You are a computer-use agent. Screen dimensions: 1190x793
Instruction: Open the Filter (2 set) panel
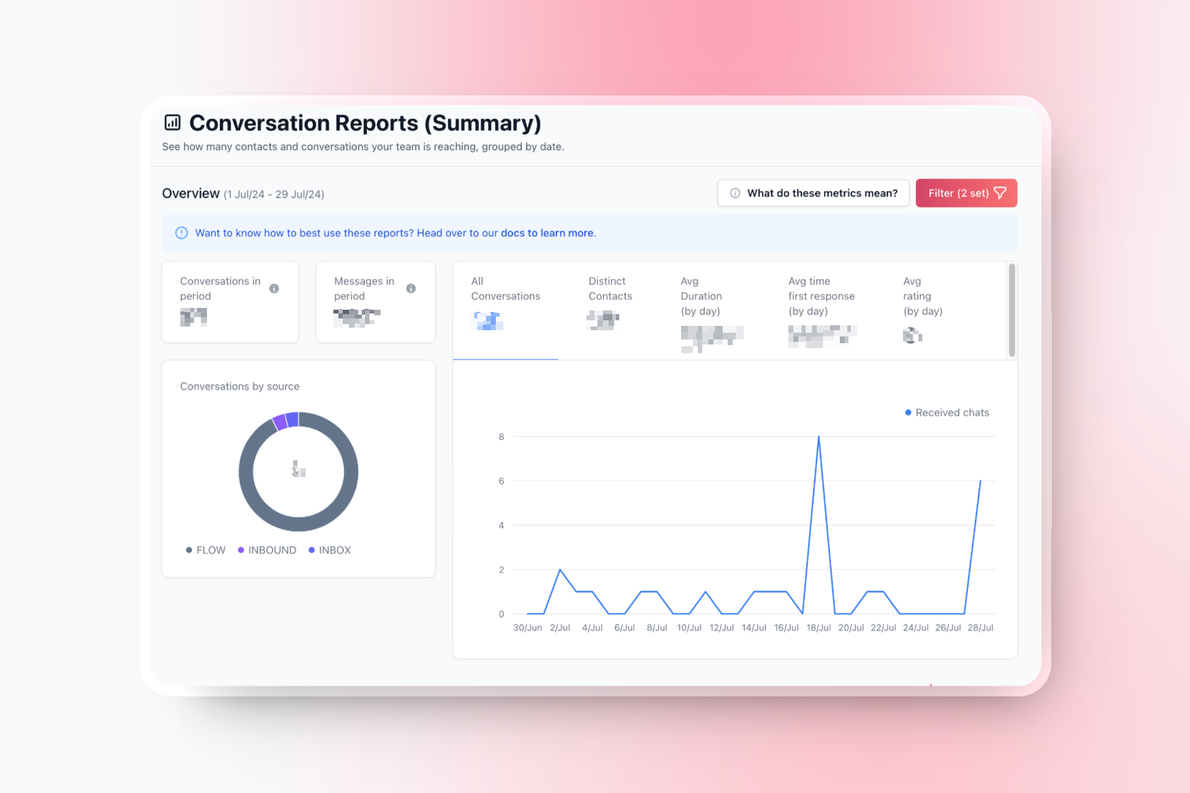pyautogui.click(x=966, y=193)
